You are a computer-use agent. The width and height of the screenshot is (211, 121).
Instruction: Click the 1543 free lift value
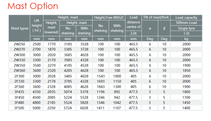(101, 76)
